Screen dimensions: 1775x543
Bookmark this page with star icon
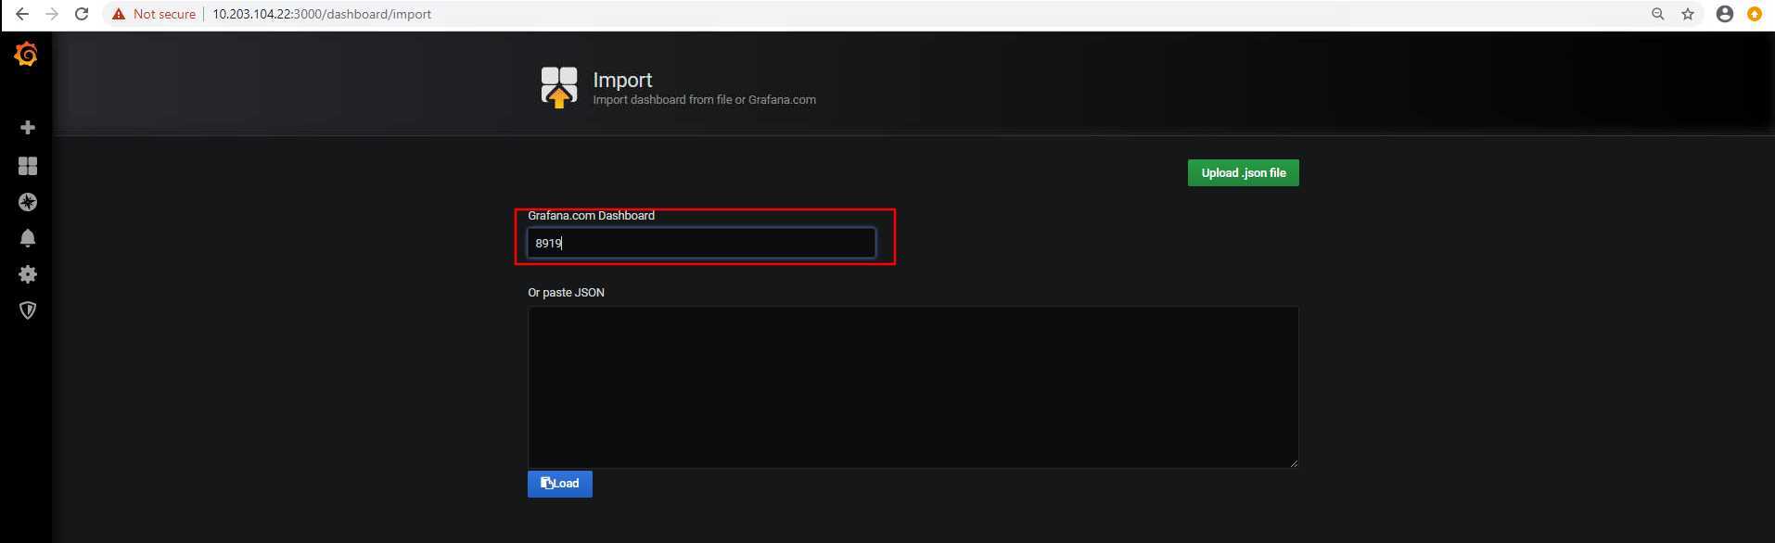[x=1688, y=14]
